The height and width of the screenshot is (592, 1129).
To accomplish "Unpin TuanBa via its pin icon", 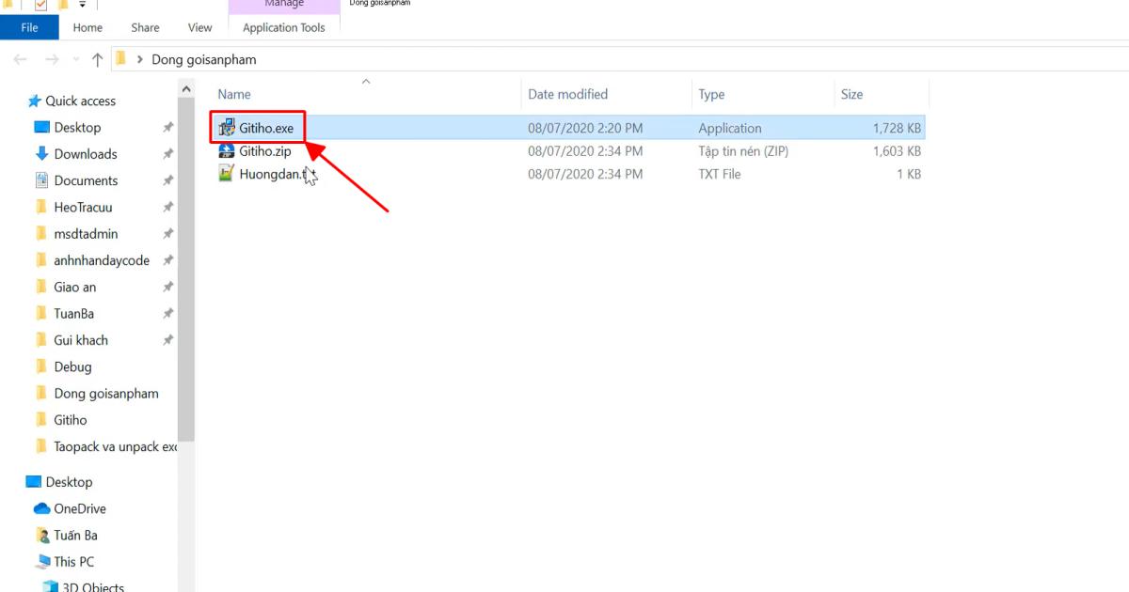I will [x=167, y=314].
